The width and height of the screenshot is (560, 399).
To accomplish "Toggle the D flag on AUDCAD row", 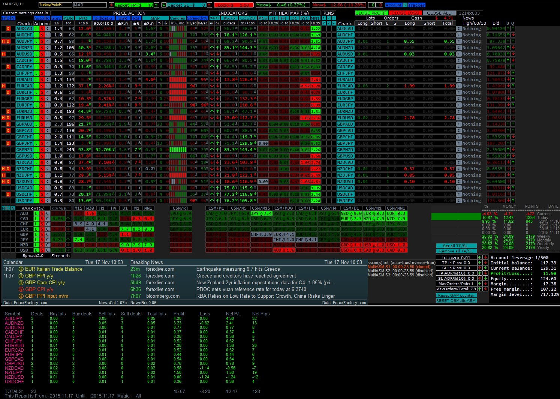I will 8,28.
